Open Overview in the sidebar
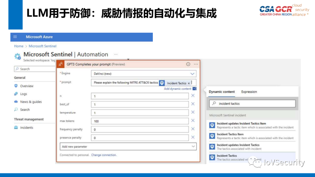This screenshot has width=315, height=177. point(27,86)
